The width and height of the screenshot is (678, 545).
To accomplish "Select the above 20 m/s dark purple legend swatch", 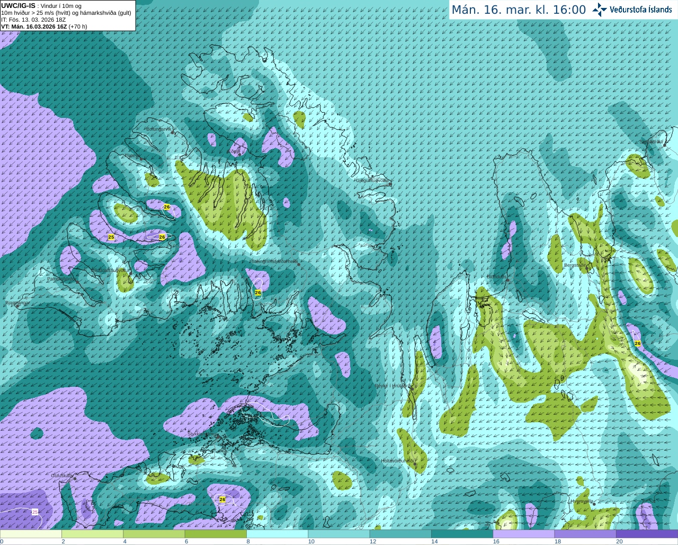I will tap(647, 534).
